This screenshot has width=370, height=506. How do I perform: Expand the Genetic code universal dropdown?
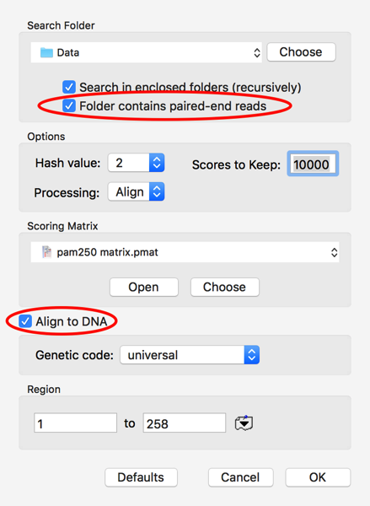pos(190,355)
